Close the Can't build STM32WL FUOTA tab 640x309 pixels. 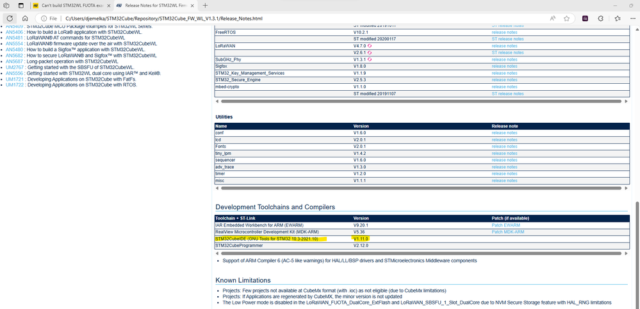click(x=108, y=5)
